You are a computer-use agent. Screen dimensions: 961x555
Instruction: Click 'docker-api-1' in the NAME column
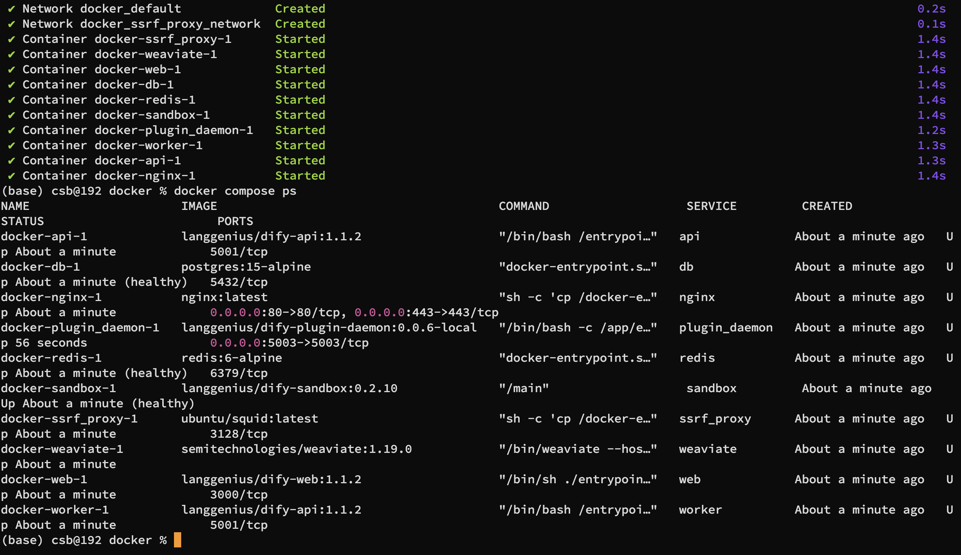click(44, 237)
